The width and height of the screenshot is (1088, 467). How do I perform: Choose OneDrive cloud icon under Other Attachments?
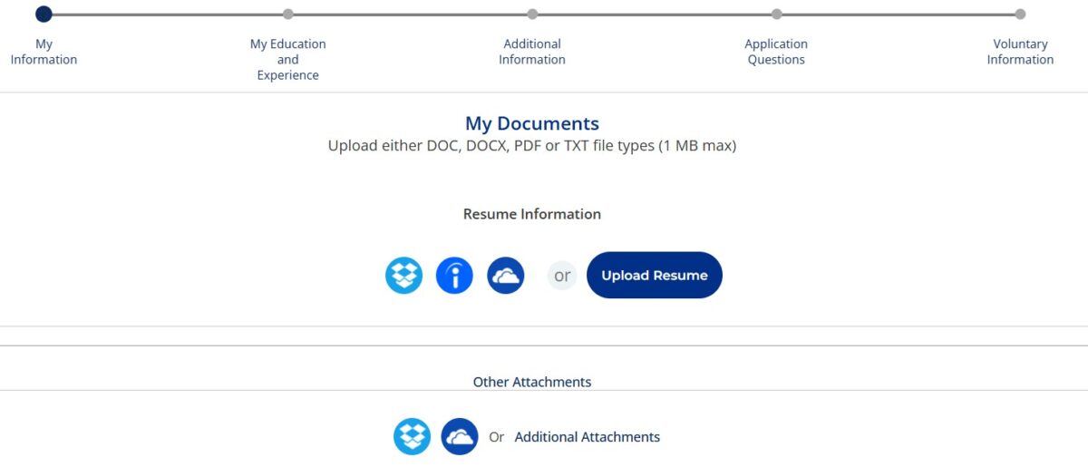click(460, 436)
